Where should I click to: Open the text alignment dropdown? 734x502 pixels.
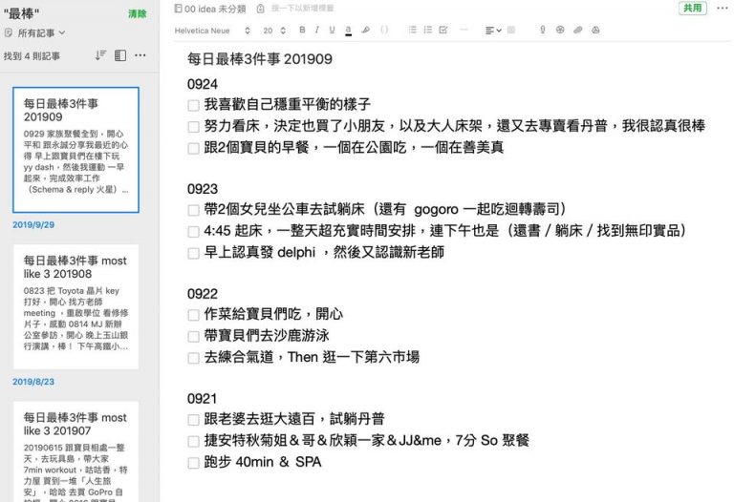493,31
